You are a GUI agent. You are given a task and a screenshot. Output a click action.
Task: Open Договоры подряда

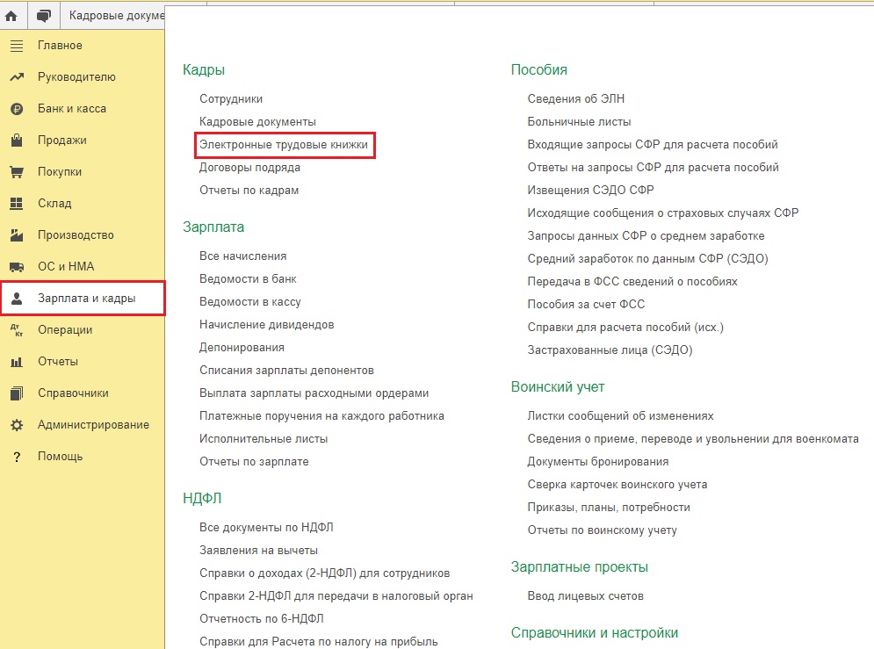(x=249, y=167)
